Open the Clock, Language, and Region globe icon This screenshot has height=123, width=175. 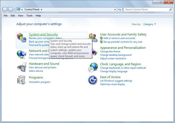pyautogui.click(x=93, y=67)
